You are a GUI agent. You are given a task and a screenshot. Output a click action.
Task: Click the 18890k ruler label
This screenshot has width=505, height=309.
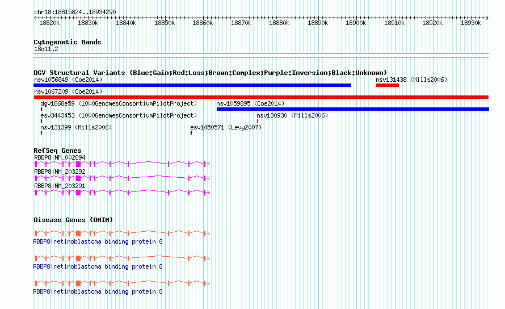pos(318,23)
